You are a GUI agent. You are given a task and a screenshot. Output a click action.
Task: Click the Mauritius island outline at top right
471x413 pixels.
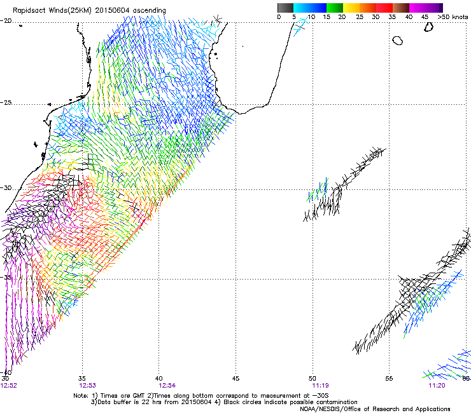pyautogui.click(x=429, y=27)
